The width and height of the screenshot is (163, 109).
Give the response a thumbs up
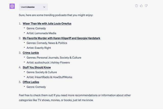tap(141, 6)
